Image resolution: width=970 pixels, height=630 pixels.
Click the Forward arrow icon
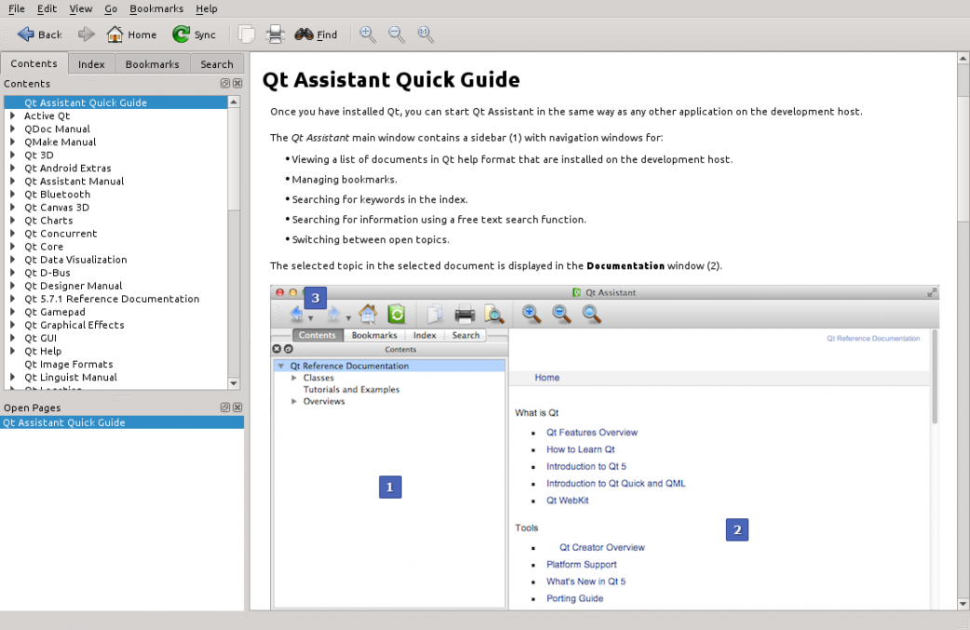[x=86, y=34]
